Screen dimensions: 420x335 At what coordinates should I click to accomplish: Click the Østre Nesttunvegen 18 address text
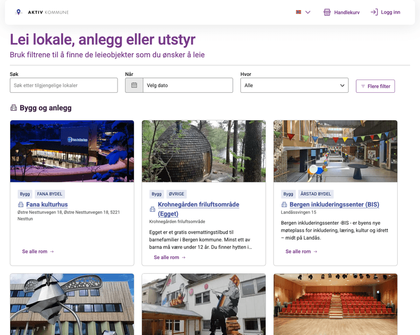(x=68, y=215)
